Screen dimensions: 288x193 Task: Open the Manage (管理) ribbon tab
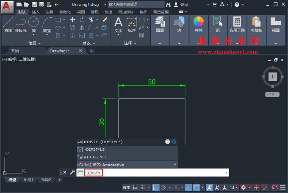click(x=94, y=12)
